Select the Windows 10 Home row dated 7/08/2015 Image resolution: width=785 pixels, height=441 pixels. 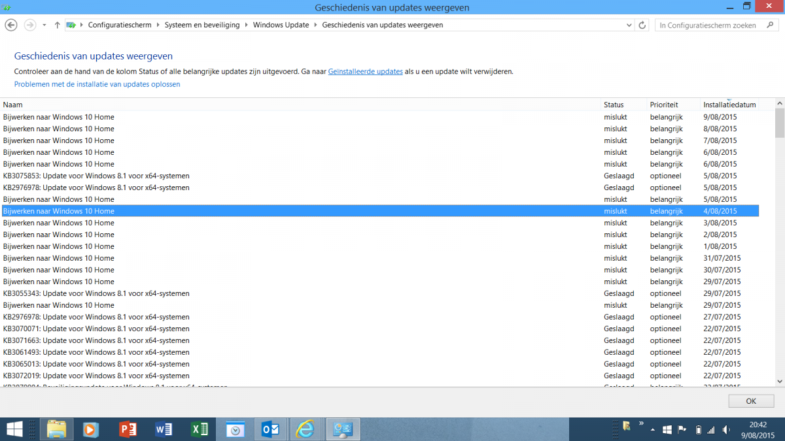pyautogui.click(x=380, y=140)
